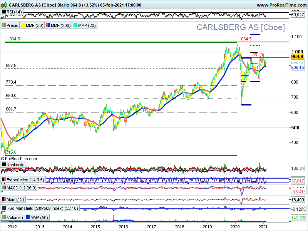Screen dimensions: 308x231
Task: Click the Mansfield value -0,1295
Action: click(x=298, y=209)
